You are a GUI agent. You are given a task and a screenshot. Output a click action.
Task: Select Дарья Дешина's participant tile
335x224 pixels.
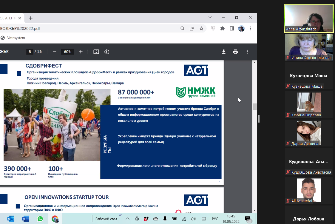(x=308, y=133)
